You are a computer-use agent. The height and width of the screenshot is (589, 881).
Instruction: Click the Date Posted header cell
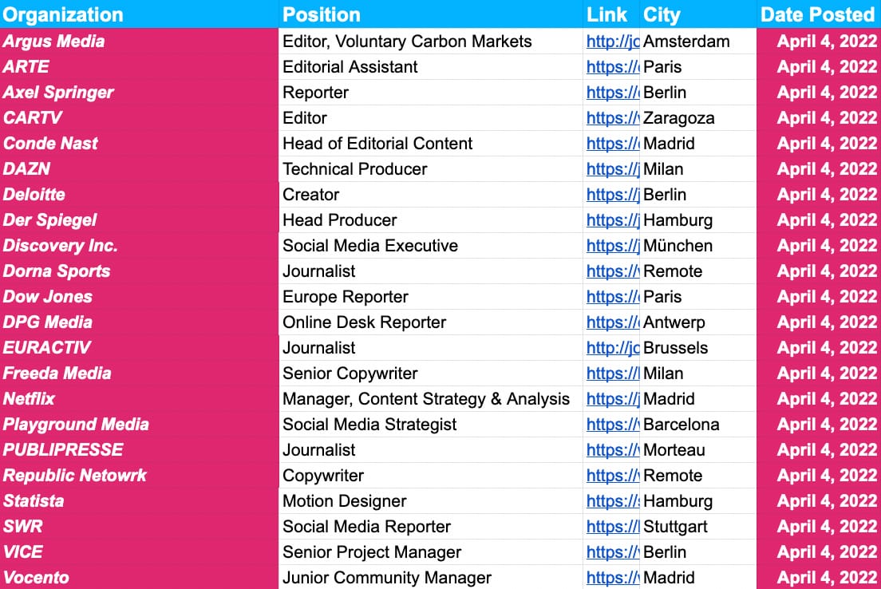[818, 14]
